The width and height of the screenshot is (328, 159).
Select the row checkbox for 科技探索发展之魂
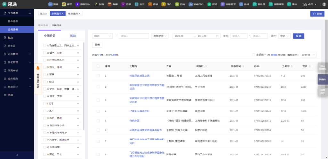[x=98, y=76]
